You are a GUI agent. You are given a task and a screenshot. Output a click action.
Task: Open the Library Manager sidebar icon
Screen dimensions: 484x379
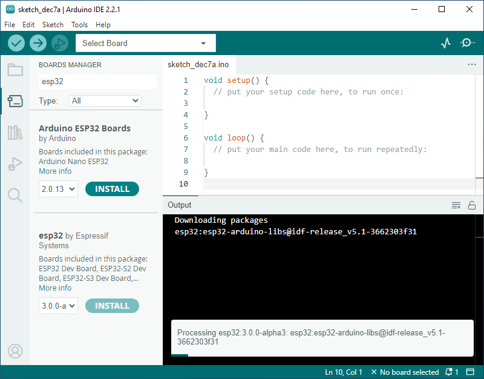pyautogui.click(x=15, y=133)
